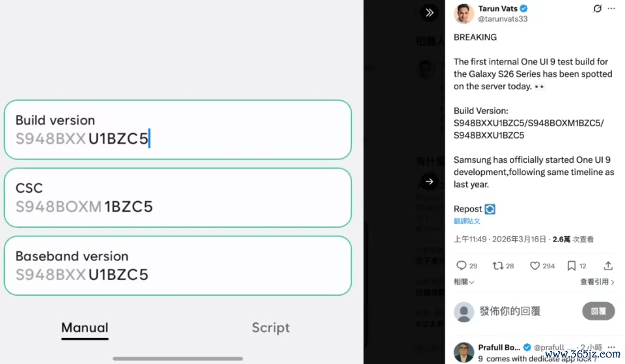Click the next image arrow button

point(429,182)
